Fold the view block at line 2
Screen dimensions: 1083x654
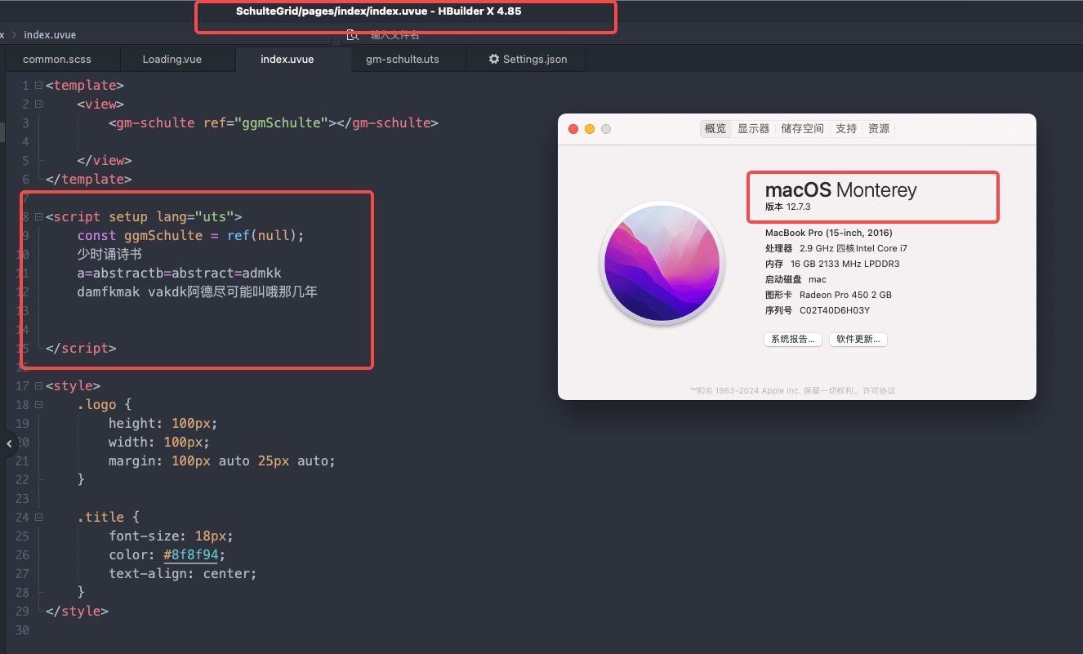(x=38, y=105)
